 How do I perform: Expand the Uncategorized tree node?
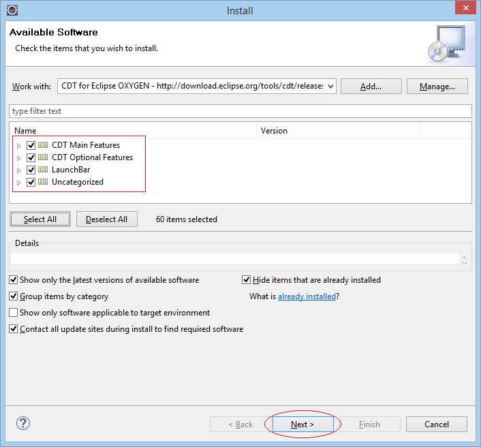[18, 183]
